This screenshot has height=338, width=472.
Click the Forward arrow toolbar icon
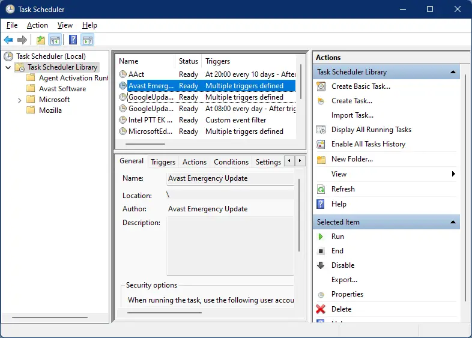(22, 40)
